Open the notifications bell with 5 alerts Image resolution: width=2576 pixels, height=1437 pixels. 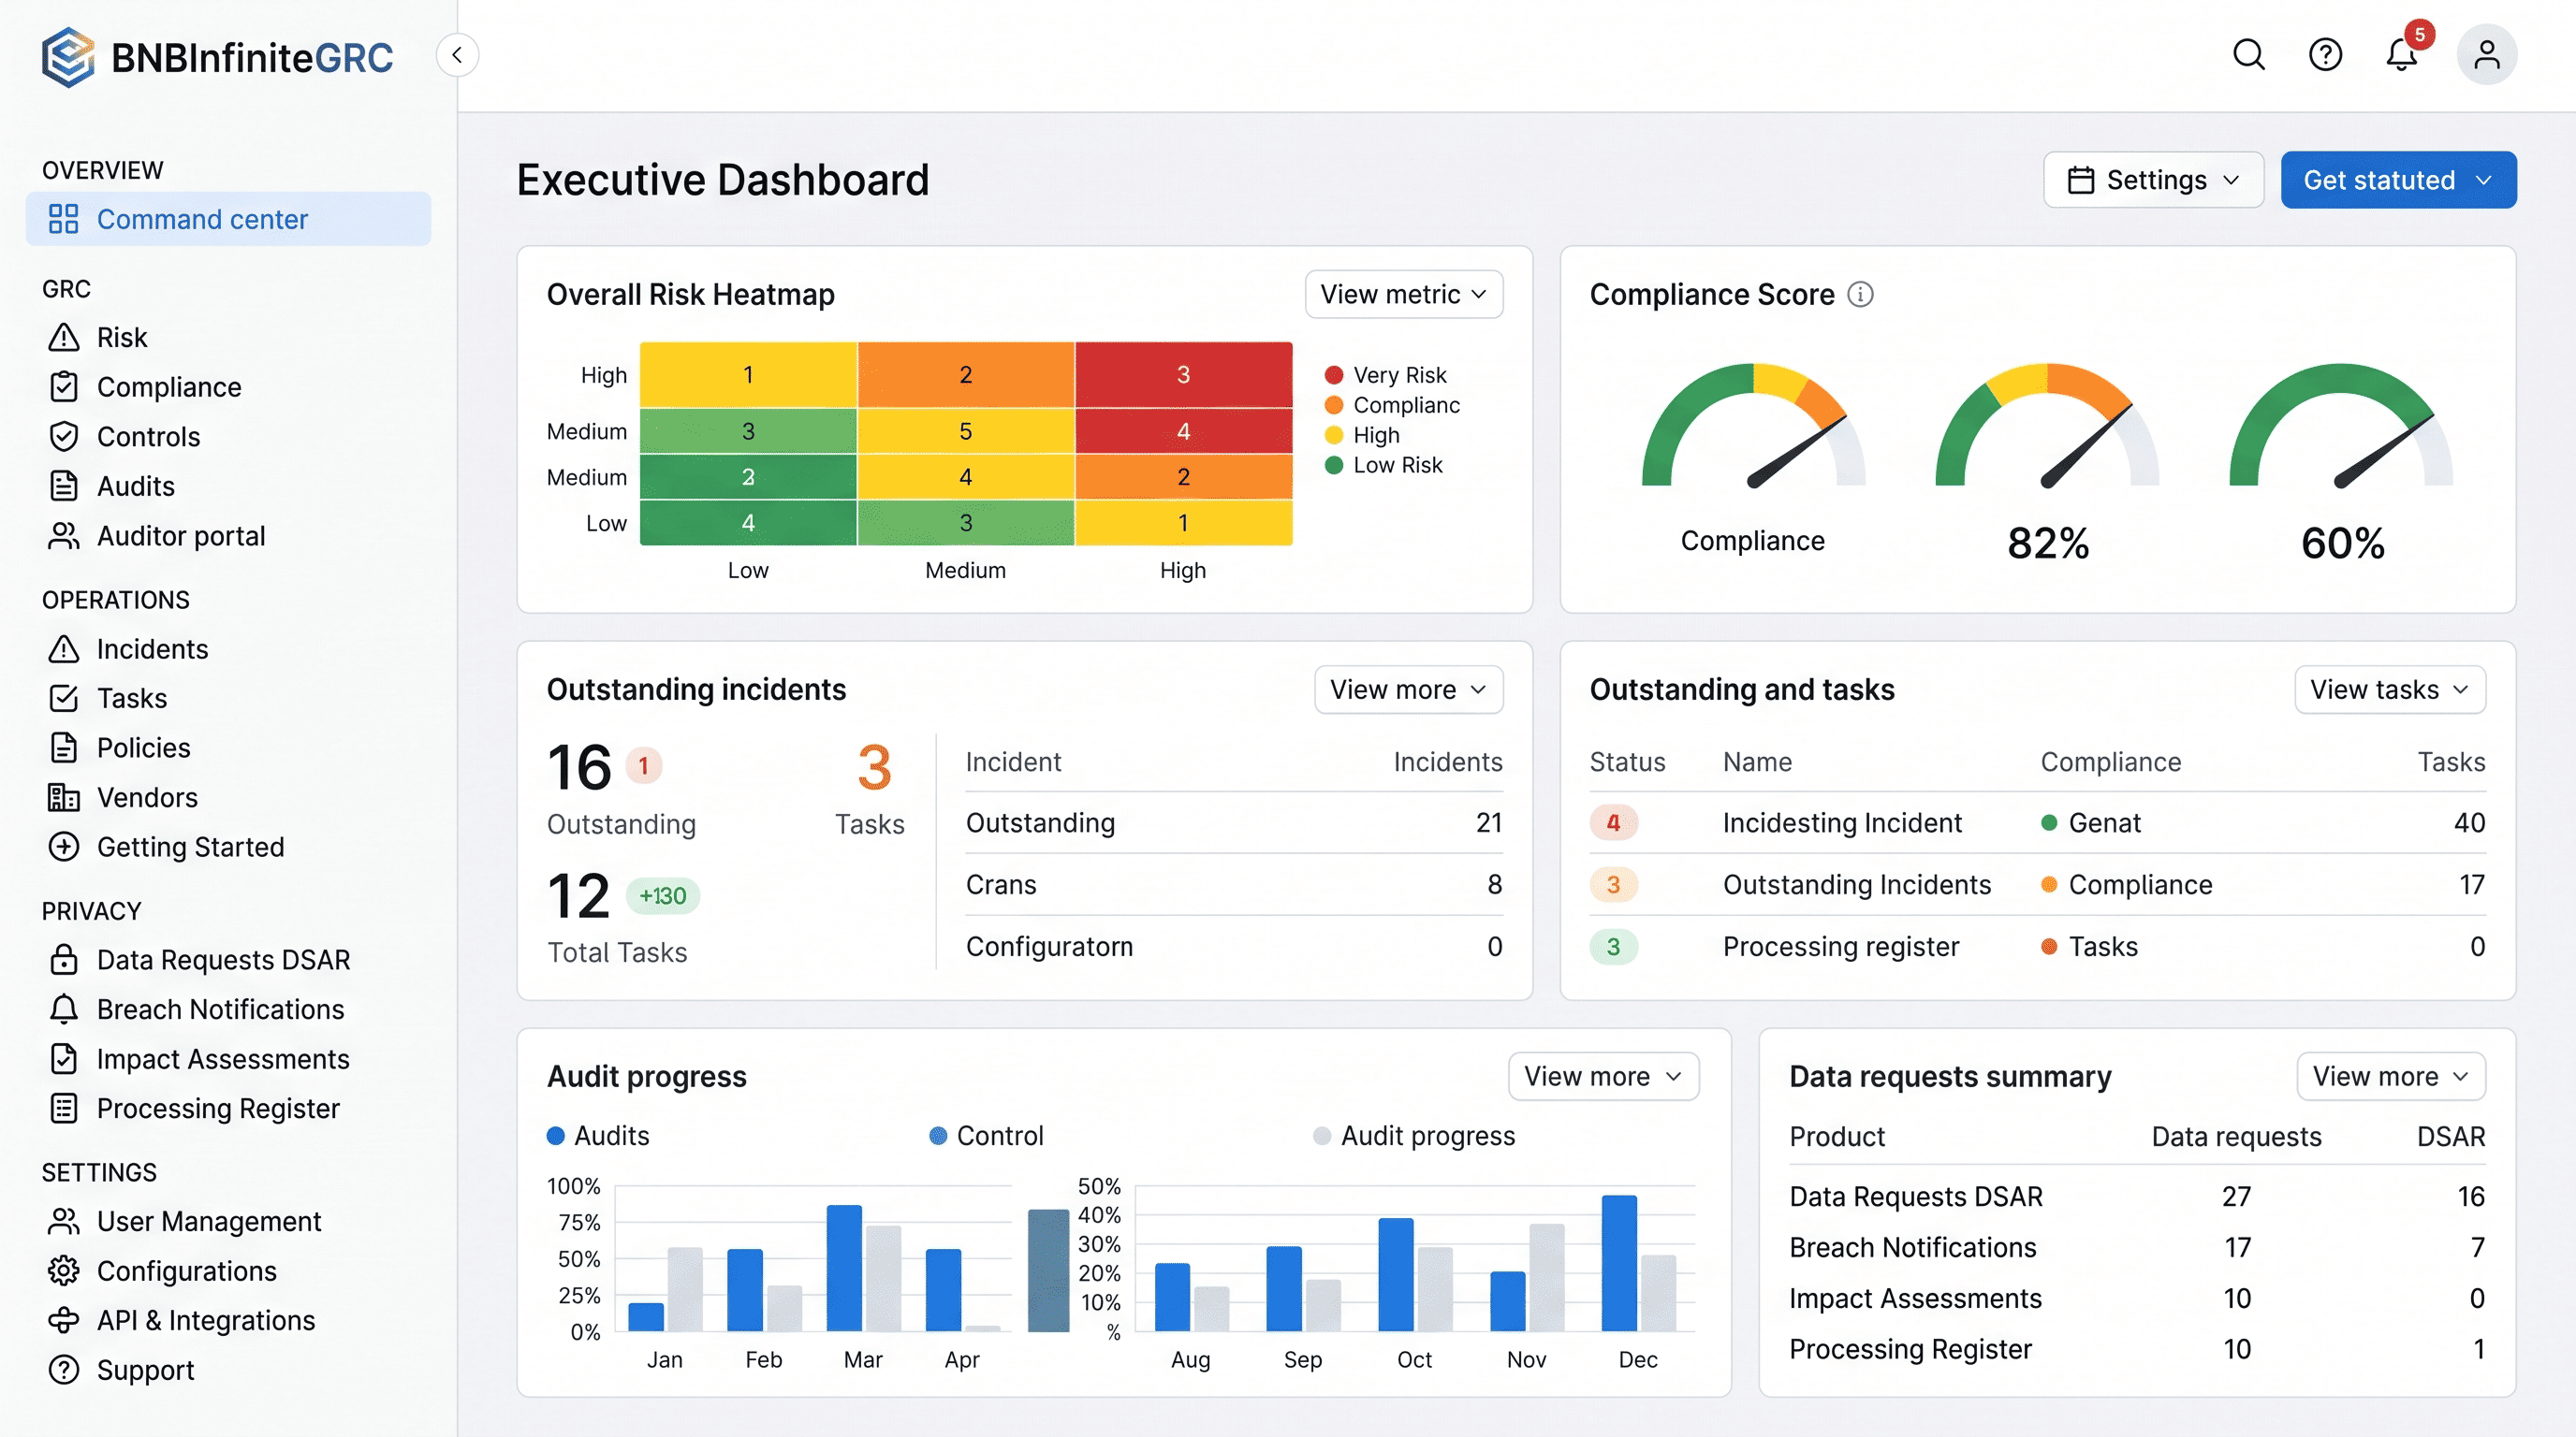click(x=2403, y=56)
